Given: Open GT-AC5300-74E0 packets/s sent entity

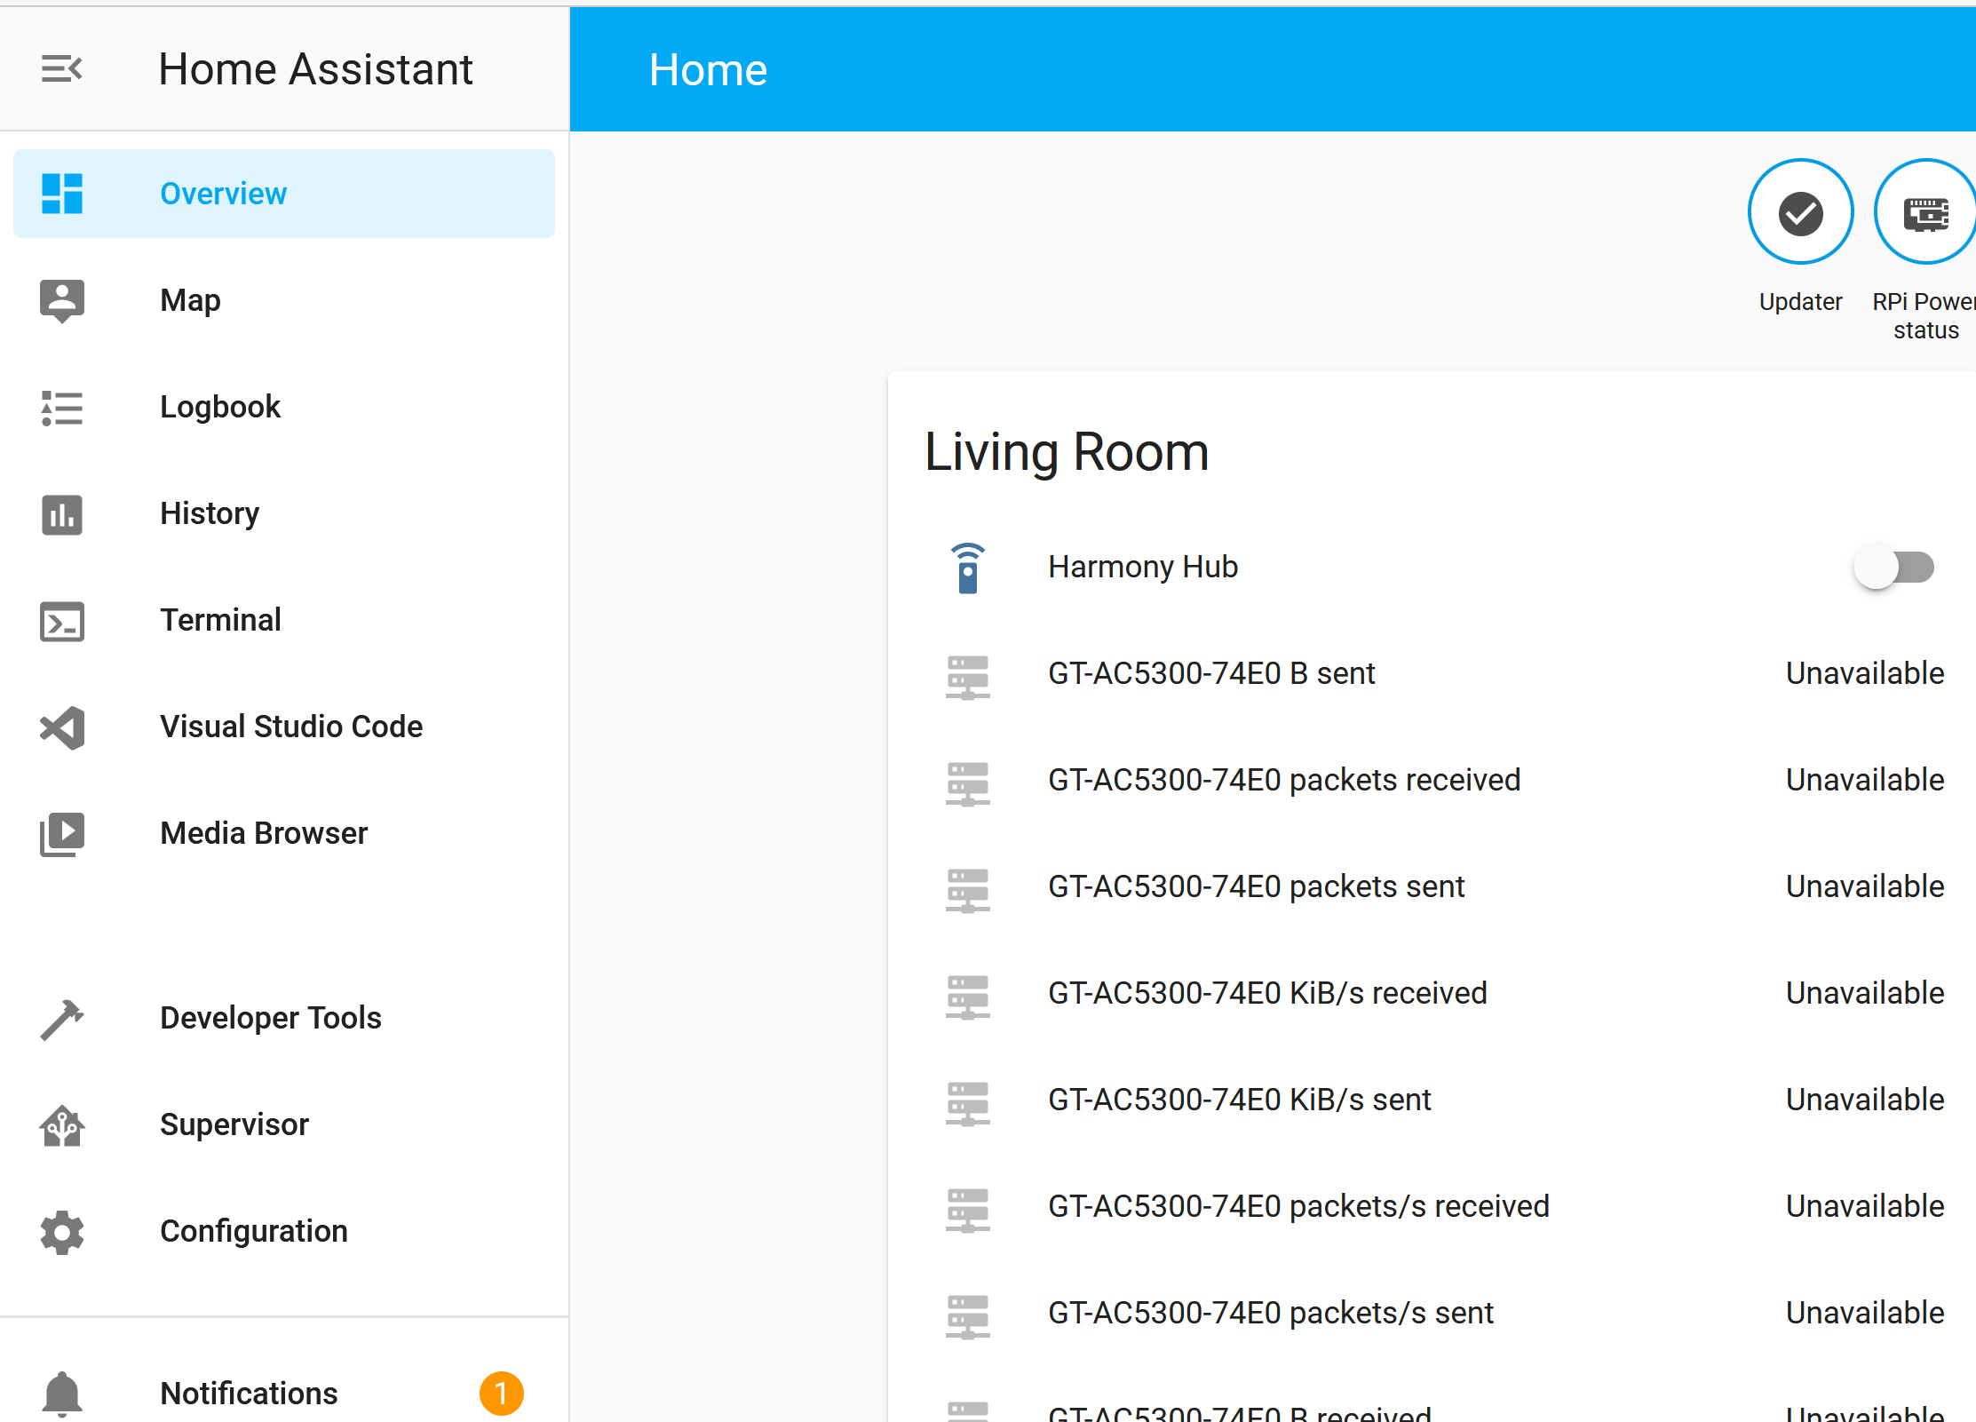Looking at the screenshot, I should [x=1271, y=1313].
